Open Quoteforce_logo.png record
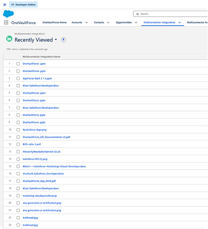Viewport: 208px width, 229px height. (34, 130)
